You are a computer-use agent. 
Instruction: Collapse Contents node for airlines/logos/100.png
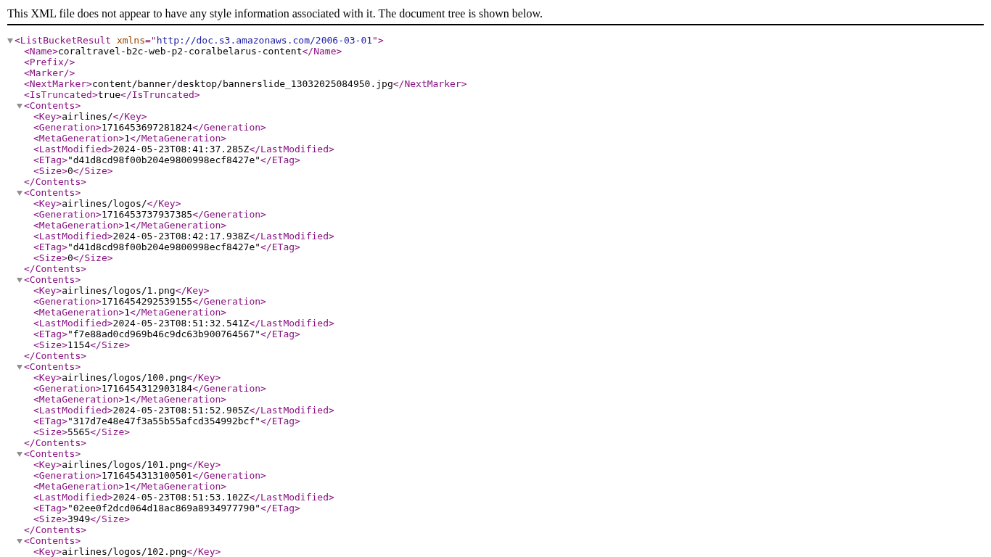click(x=20, y=367)
